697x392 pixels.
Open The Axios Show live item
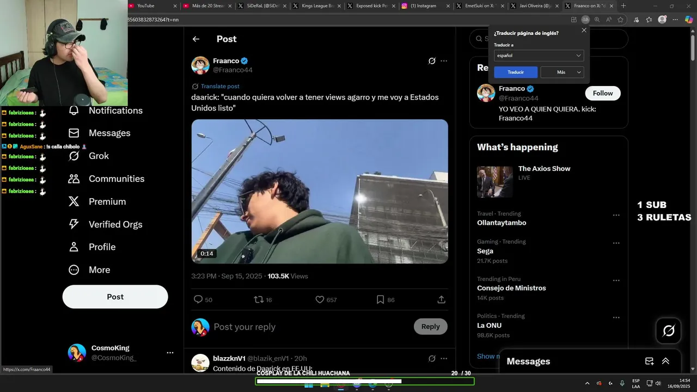pyautogui.click(x=548, y=181)
